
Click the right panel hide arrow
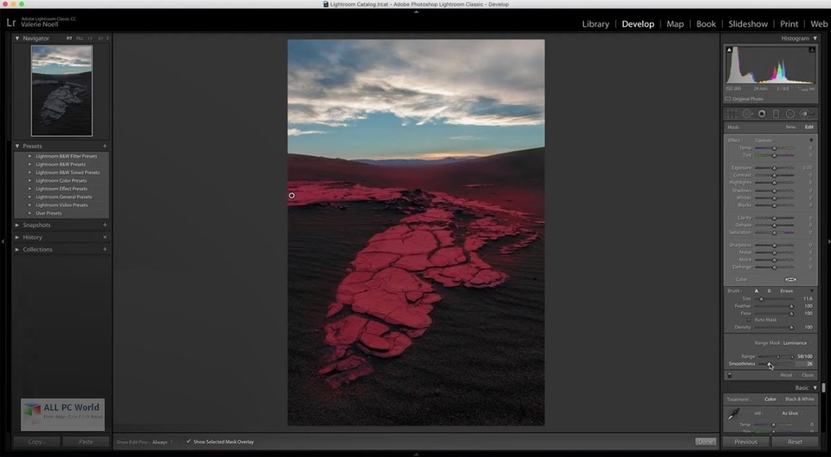click(829, 241)
